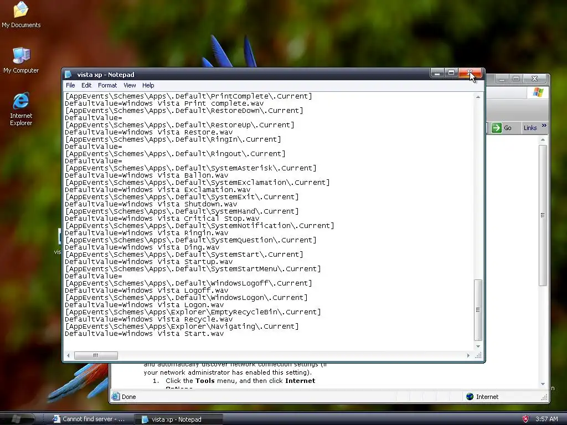
Task: Click the line "DefaultValue=Windows Vista Print complete.wav"
Action: pos(164,103)
